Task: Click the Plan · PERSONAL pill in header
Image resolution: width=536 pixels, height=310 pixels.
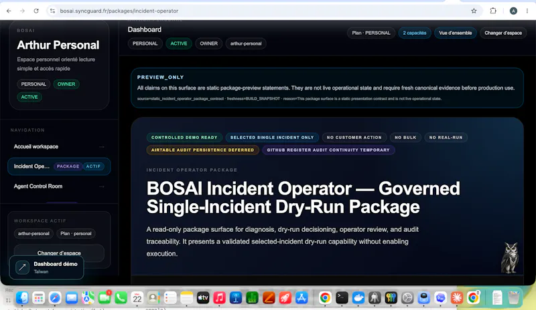Action: pos(371,33)
